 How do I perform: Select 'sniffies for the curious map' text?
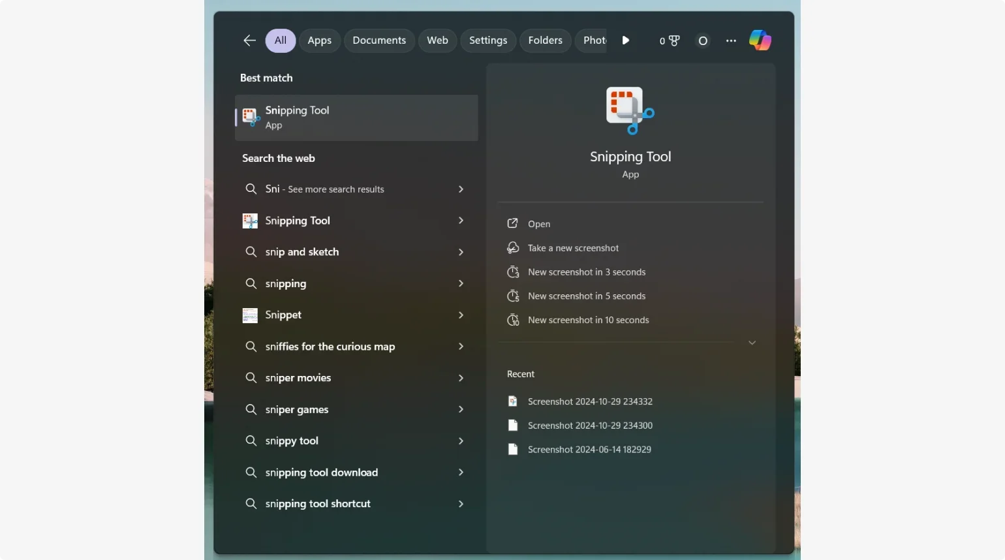(330, 347)
